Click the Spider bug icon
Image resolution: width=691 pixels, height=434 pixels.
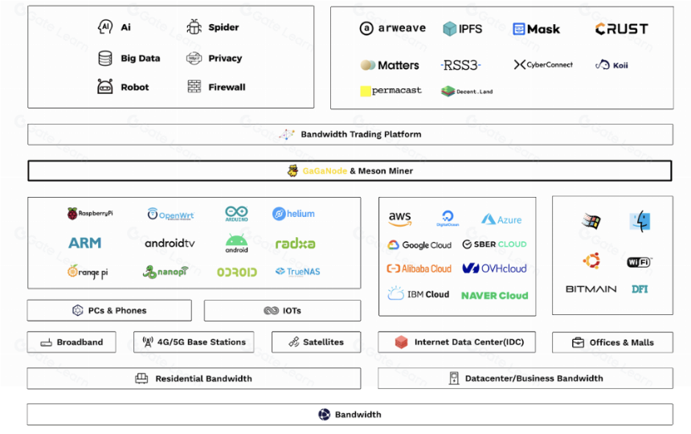(194, 27)
